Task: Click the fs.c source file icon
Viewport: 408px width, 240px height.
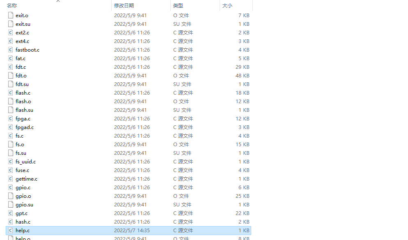Action: click(x=10, y=136)
